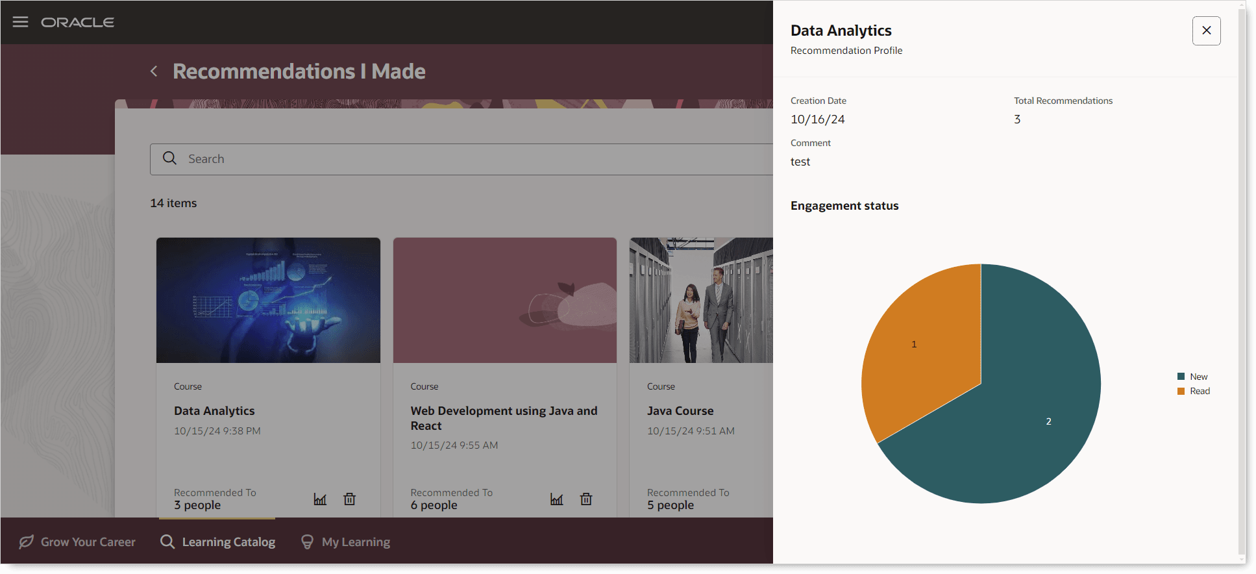
Task: Delete the Web Development using Java and React recommendation
Action: pyautogui.click(x=586, y=499)
